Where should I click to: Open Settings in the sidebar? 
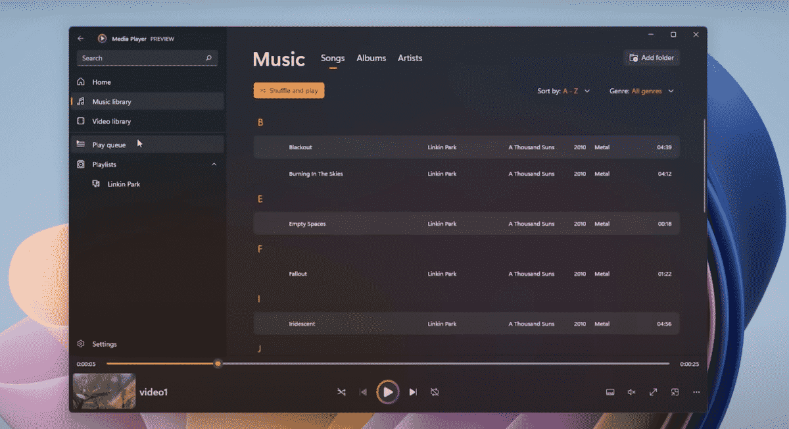click(147, 344)
